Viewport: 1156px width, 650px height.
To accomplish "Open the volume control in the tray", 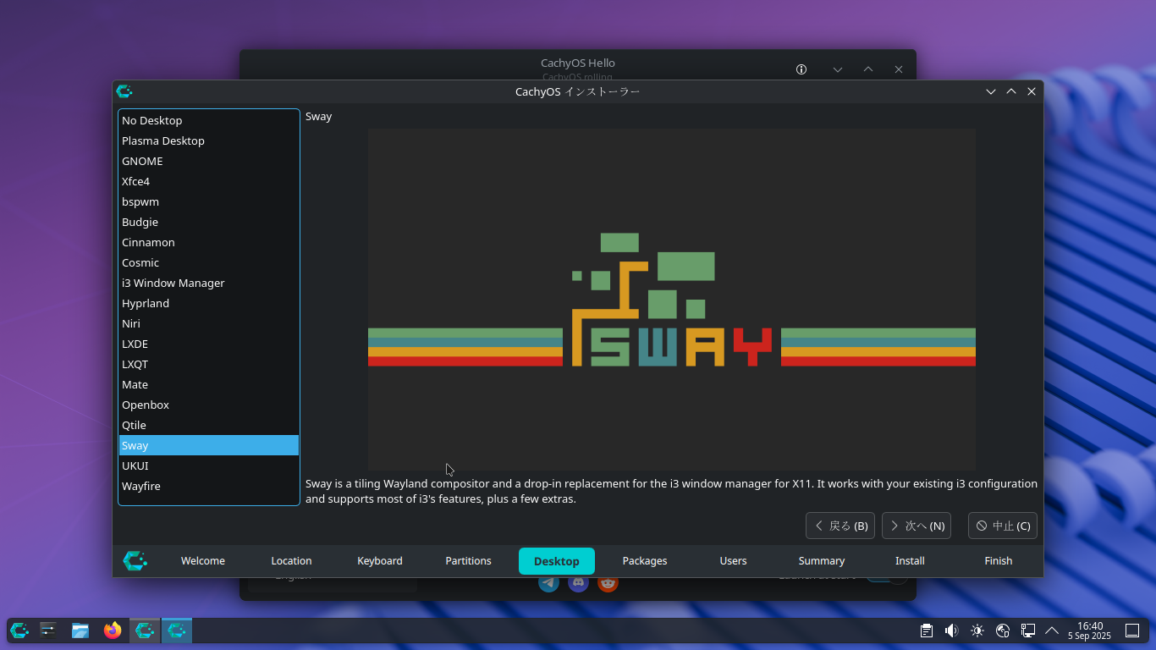I will coord(952,631).
